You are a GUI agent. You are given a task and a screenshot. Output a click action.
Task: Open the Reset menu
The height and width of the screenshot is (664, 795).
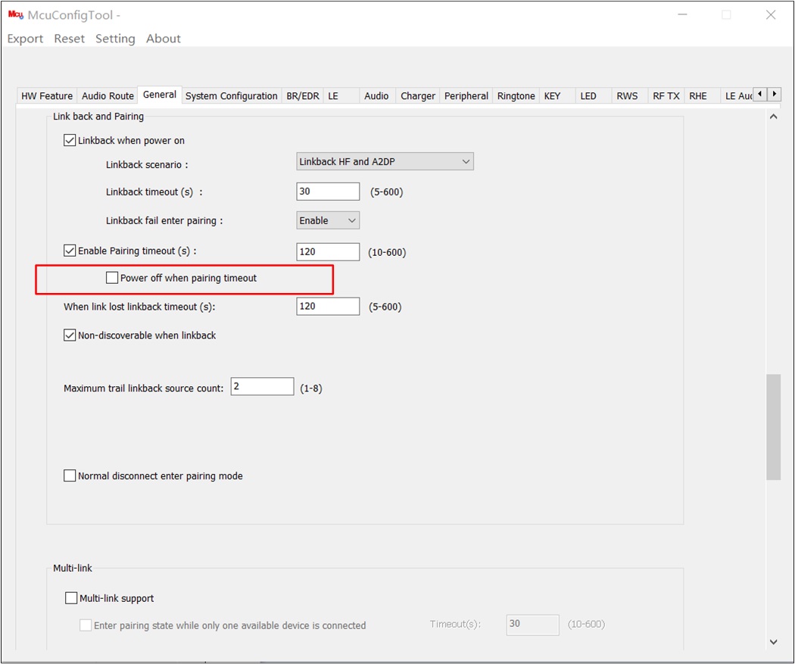click(x=70, y=39)
